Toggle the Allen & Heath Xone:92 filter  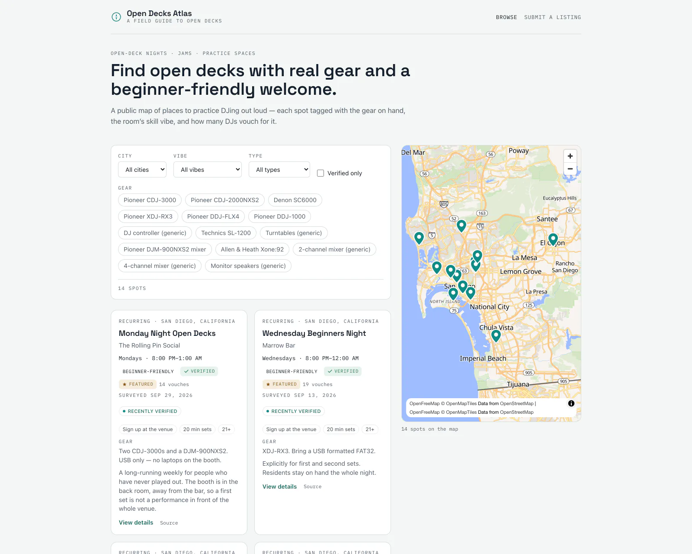tap(252, 249)
